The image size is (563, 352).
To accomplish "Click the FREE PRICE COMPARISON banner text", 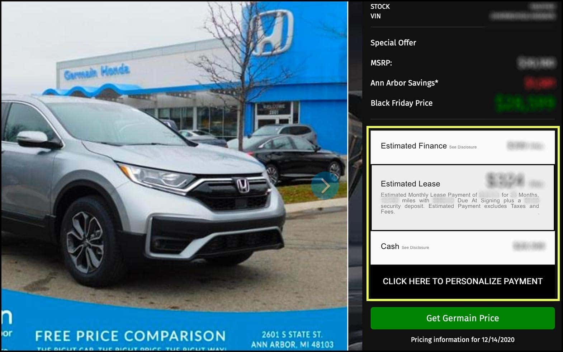I will pos(130,336).
